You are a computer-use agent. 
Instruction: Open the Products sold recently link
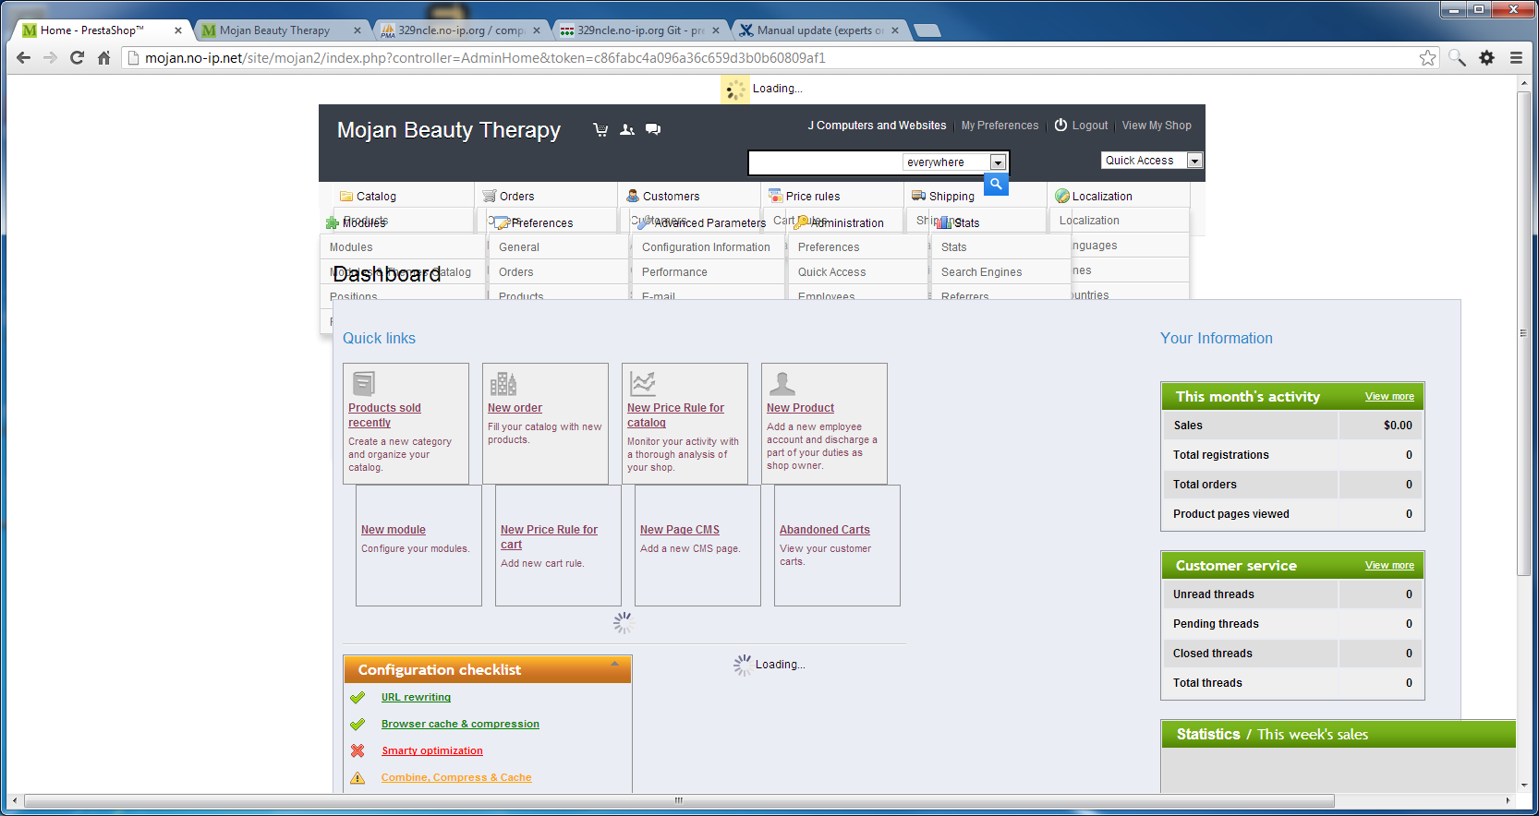[x=384, y=415]
